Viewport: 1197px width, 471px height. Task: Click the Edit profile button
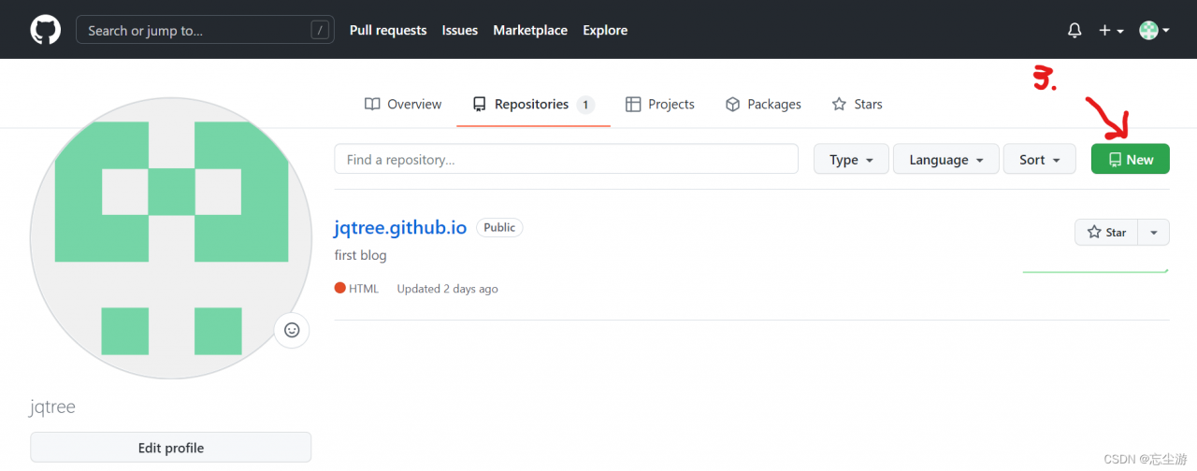point(170,448)
